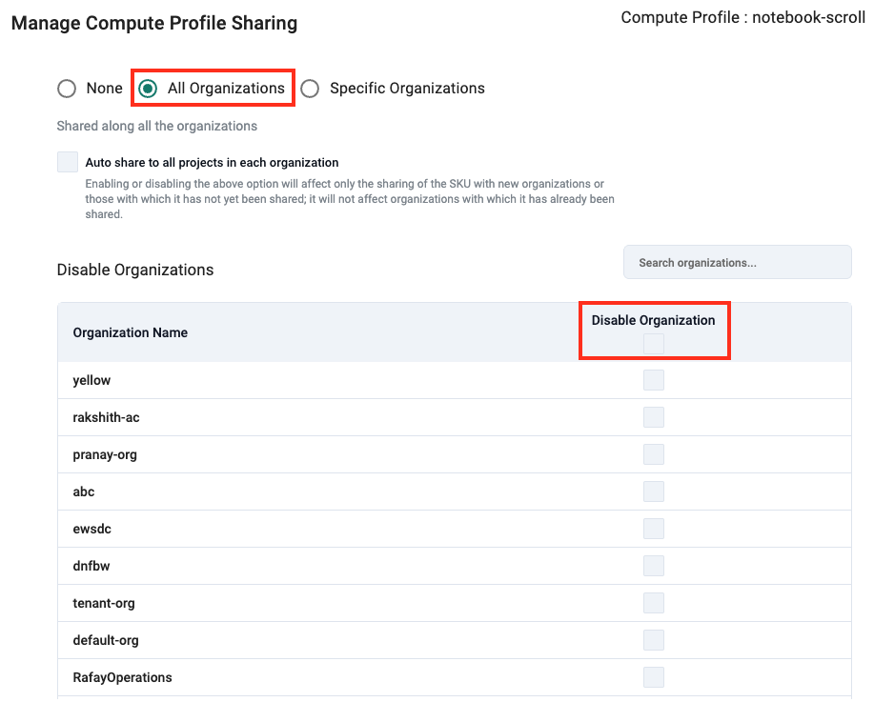This screenshot has width=874, height=702.
Task: Disable the yellow organization checkbox
Action: point(654,380)
